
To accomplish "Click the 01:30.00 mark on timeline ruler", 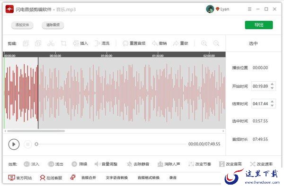I will pos(158,56).
